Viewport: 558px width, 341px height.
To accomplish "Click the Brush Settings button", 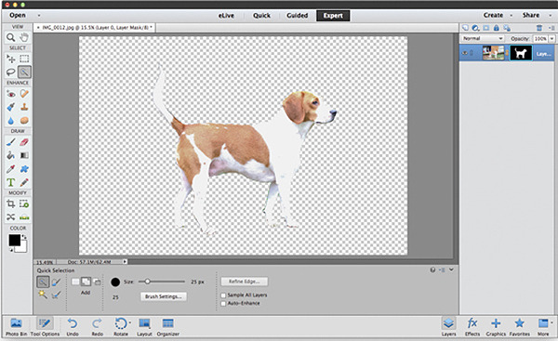I will (x=164, y=296).
